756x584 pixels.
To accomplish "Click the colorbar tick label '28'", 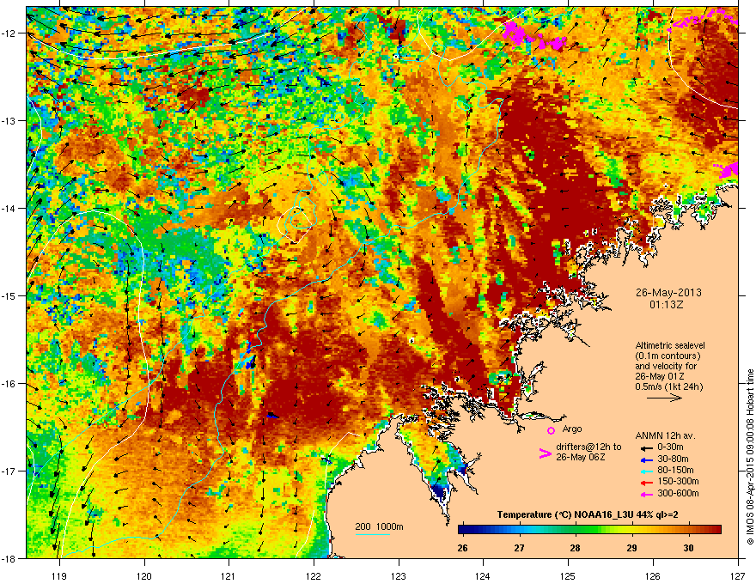I will tap(576, 548).
